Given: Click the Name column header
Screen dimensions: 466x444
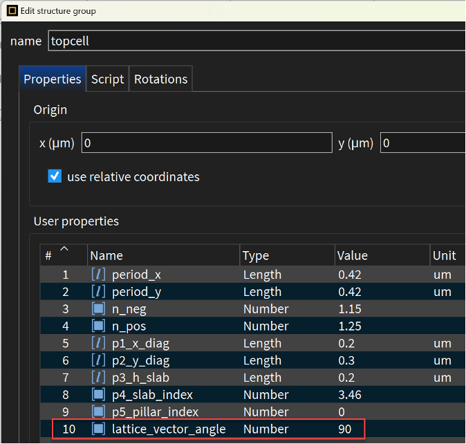Looking at the screenshot, I should click(x=163, y=255).
